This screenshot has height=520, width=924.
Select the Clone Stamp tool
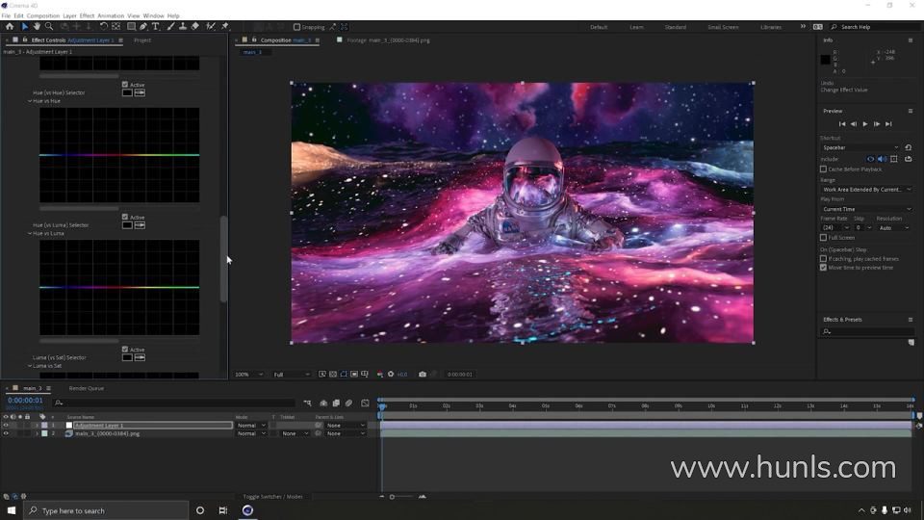(183, 27)
